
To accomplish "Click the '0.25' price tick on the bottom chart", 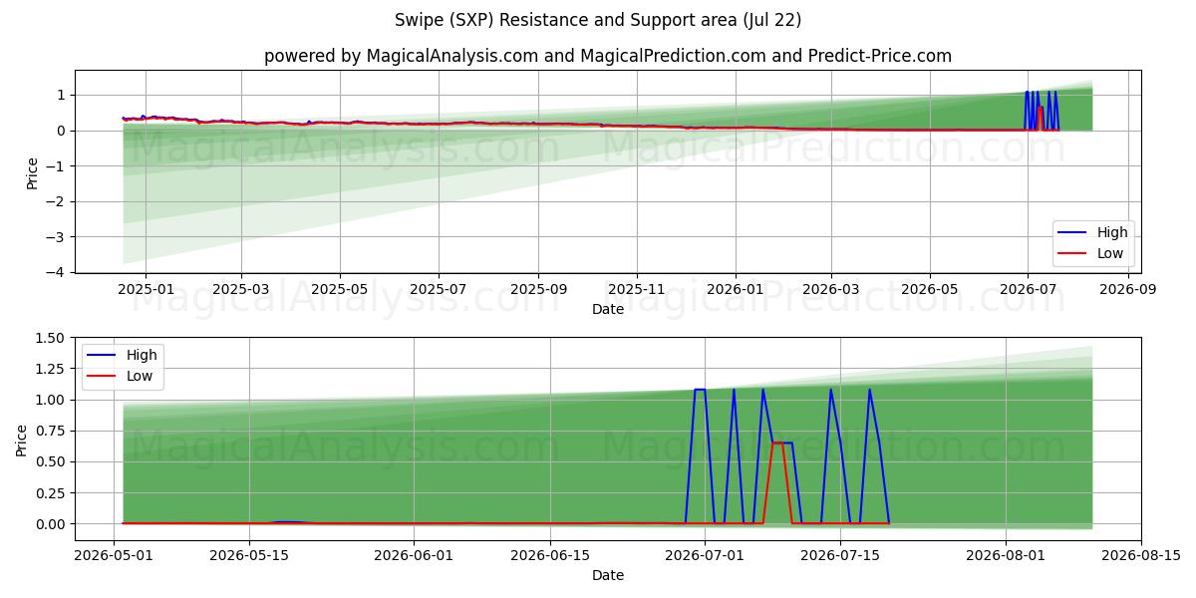I will [x=52, y=493].
